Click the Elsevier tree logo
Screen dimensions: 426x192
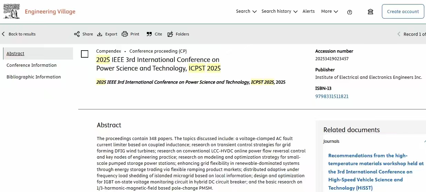click(x=11, y=11)
